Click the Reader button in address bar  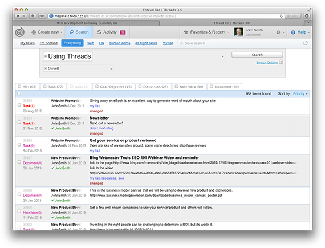pyautogui.click(x=292, y=16)
